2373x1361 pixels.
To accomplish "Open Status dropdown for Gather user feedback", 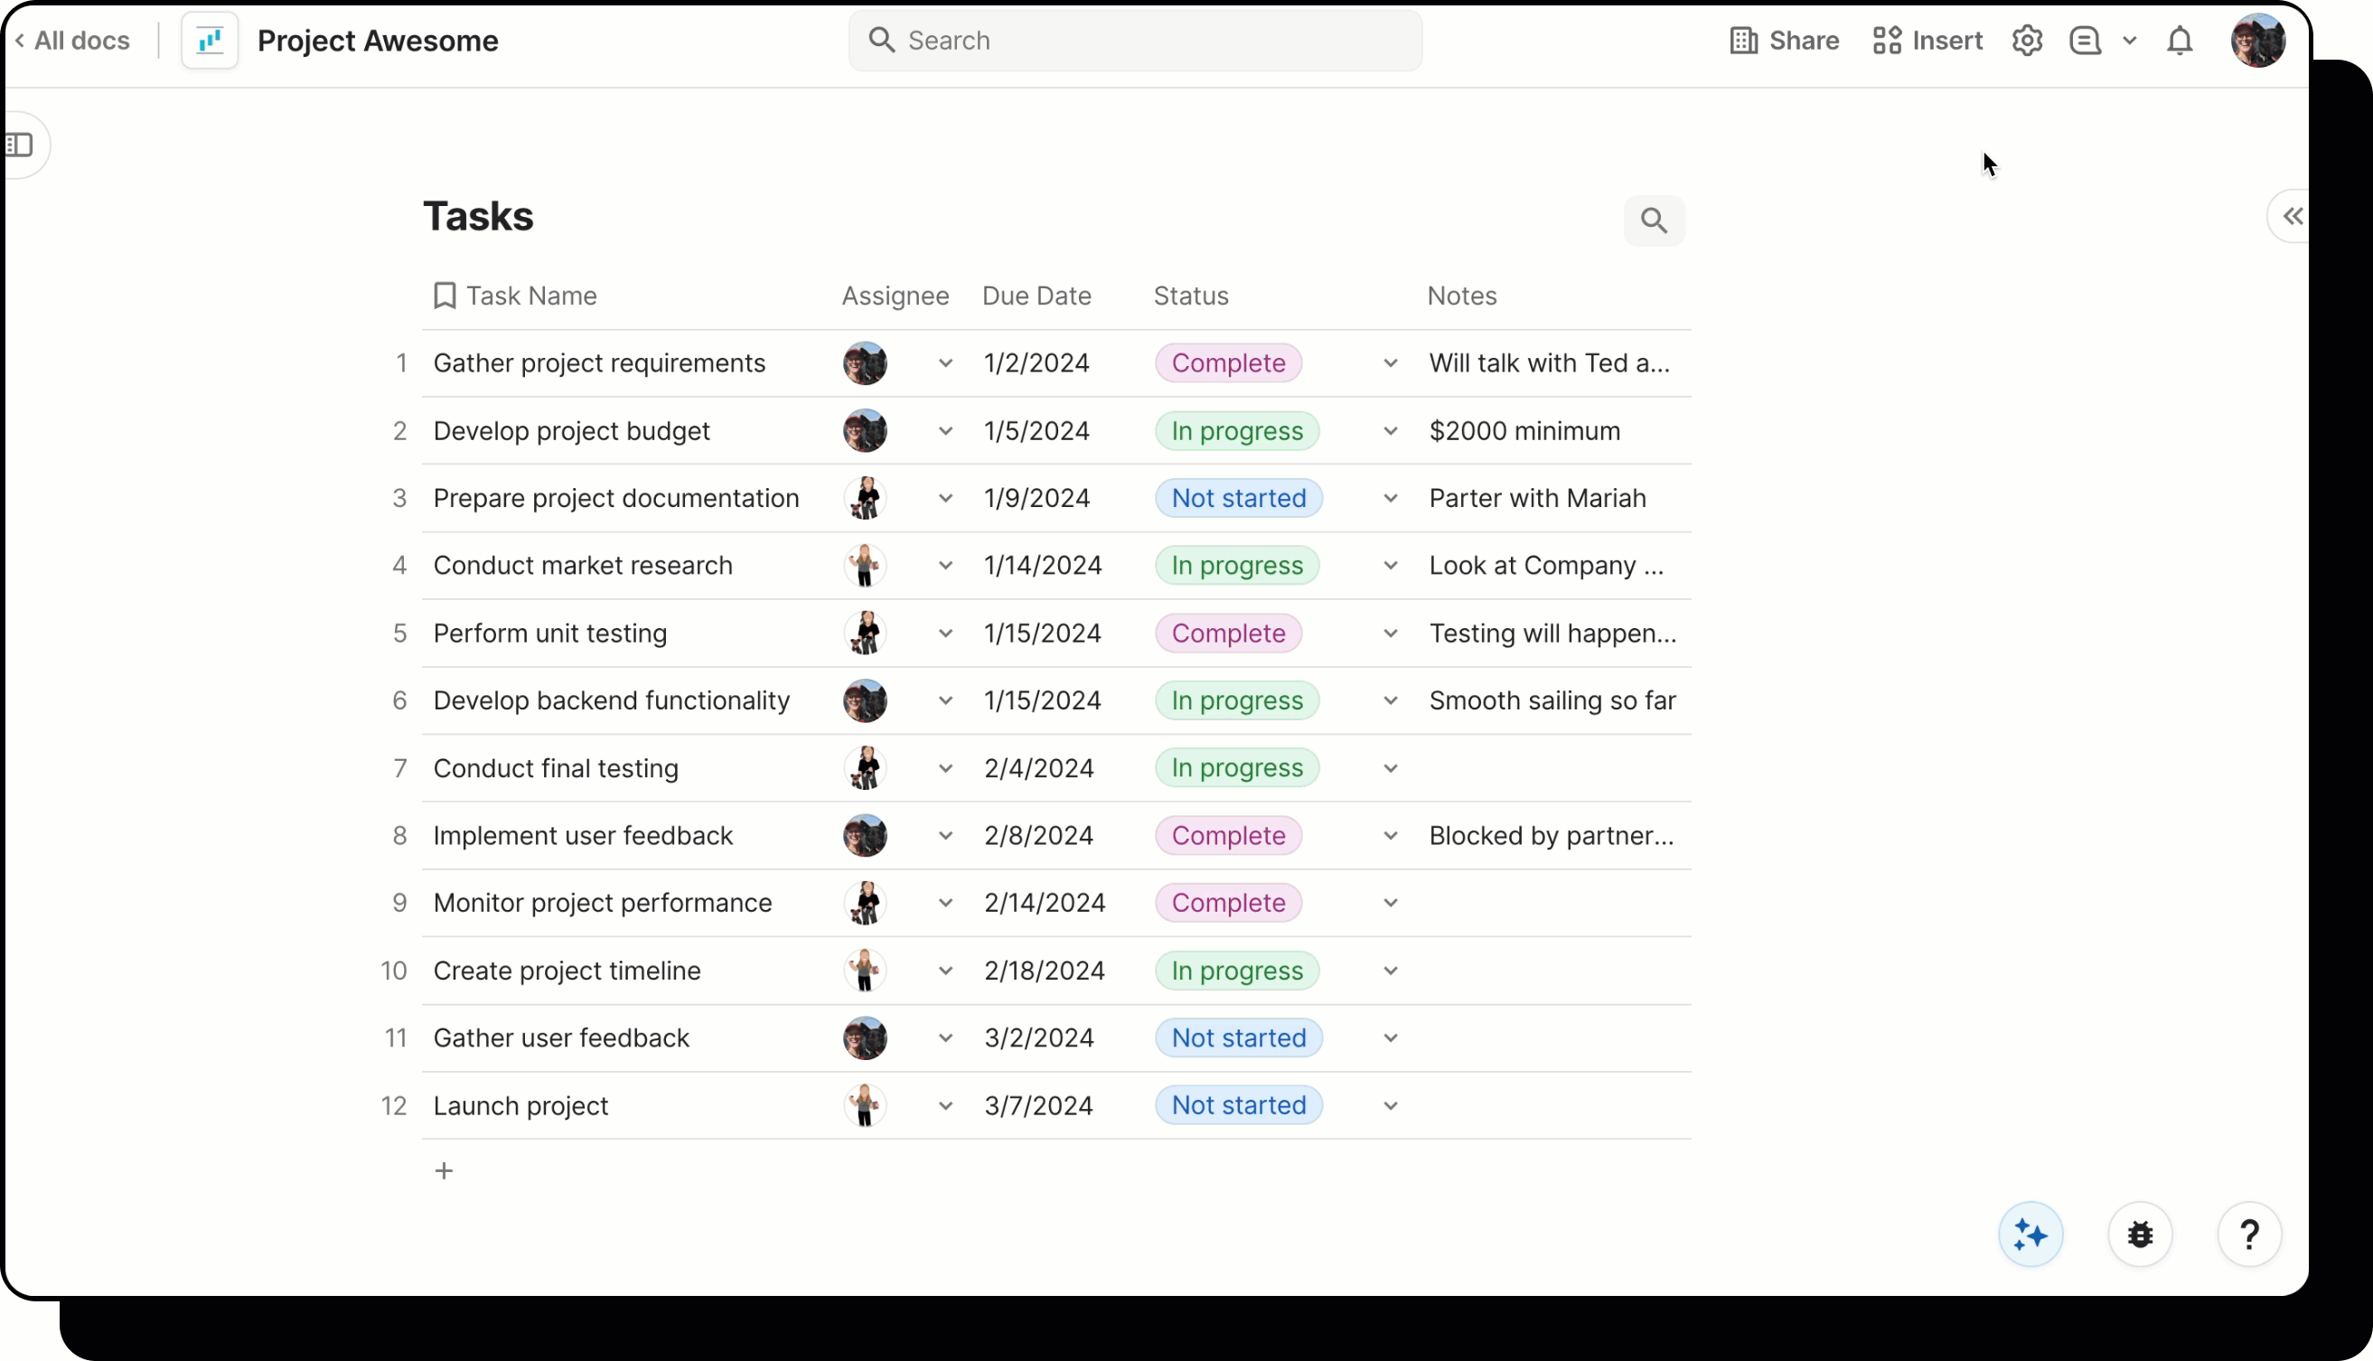I will (x=1390, y=1038).
